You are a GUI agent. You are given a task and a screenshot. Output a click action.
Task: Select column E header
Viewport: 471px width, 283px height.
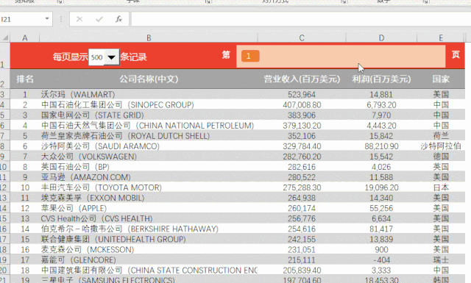(x=441, y=37)
